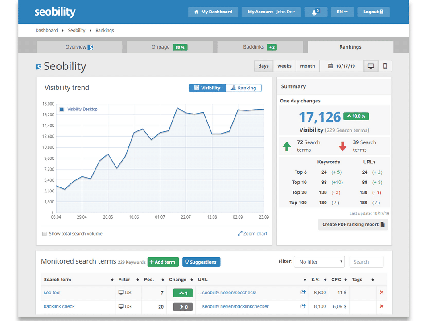Sort by Search term column

(78, 280)
